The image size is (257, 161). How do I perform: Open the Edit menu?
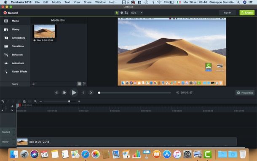coord(46,2)
